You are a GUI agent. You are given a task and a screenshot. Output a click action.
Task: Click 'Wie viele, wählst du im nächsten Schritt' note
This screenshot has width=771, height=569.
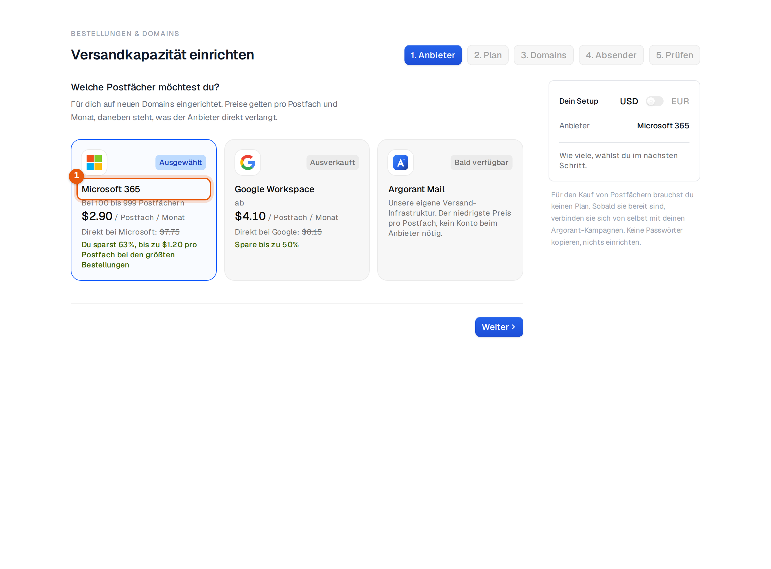618,161
